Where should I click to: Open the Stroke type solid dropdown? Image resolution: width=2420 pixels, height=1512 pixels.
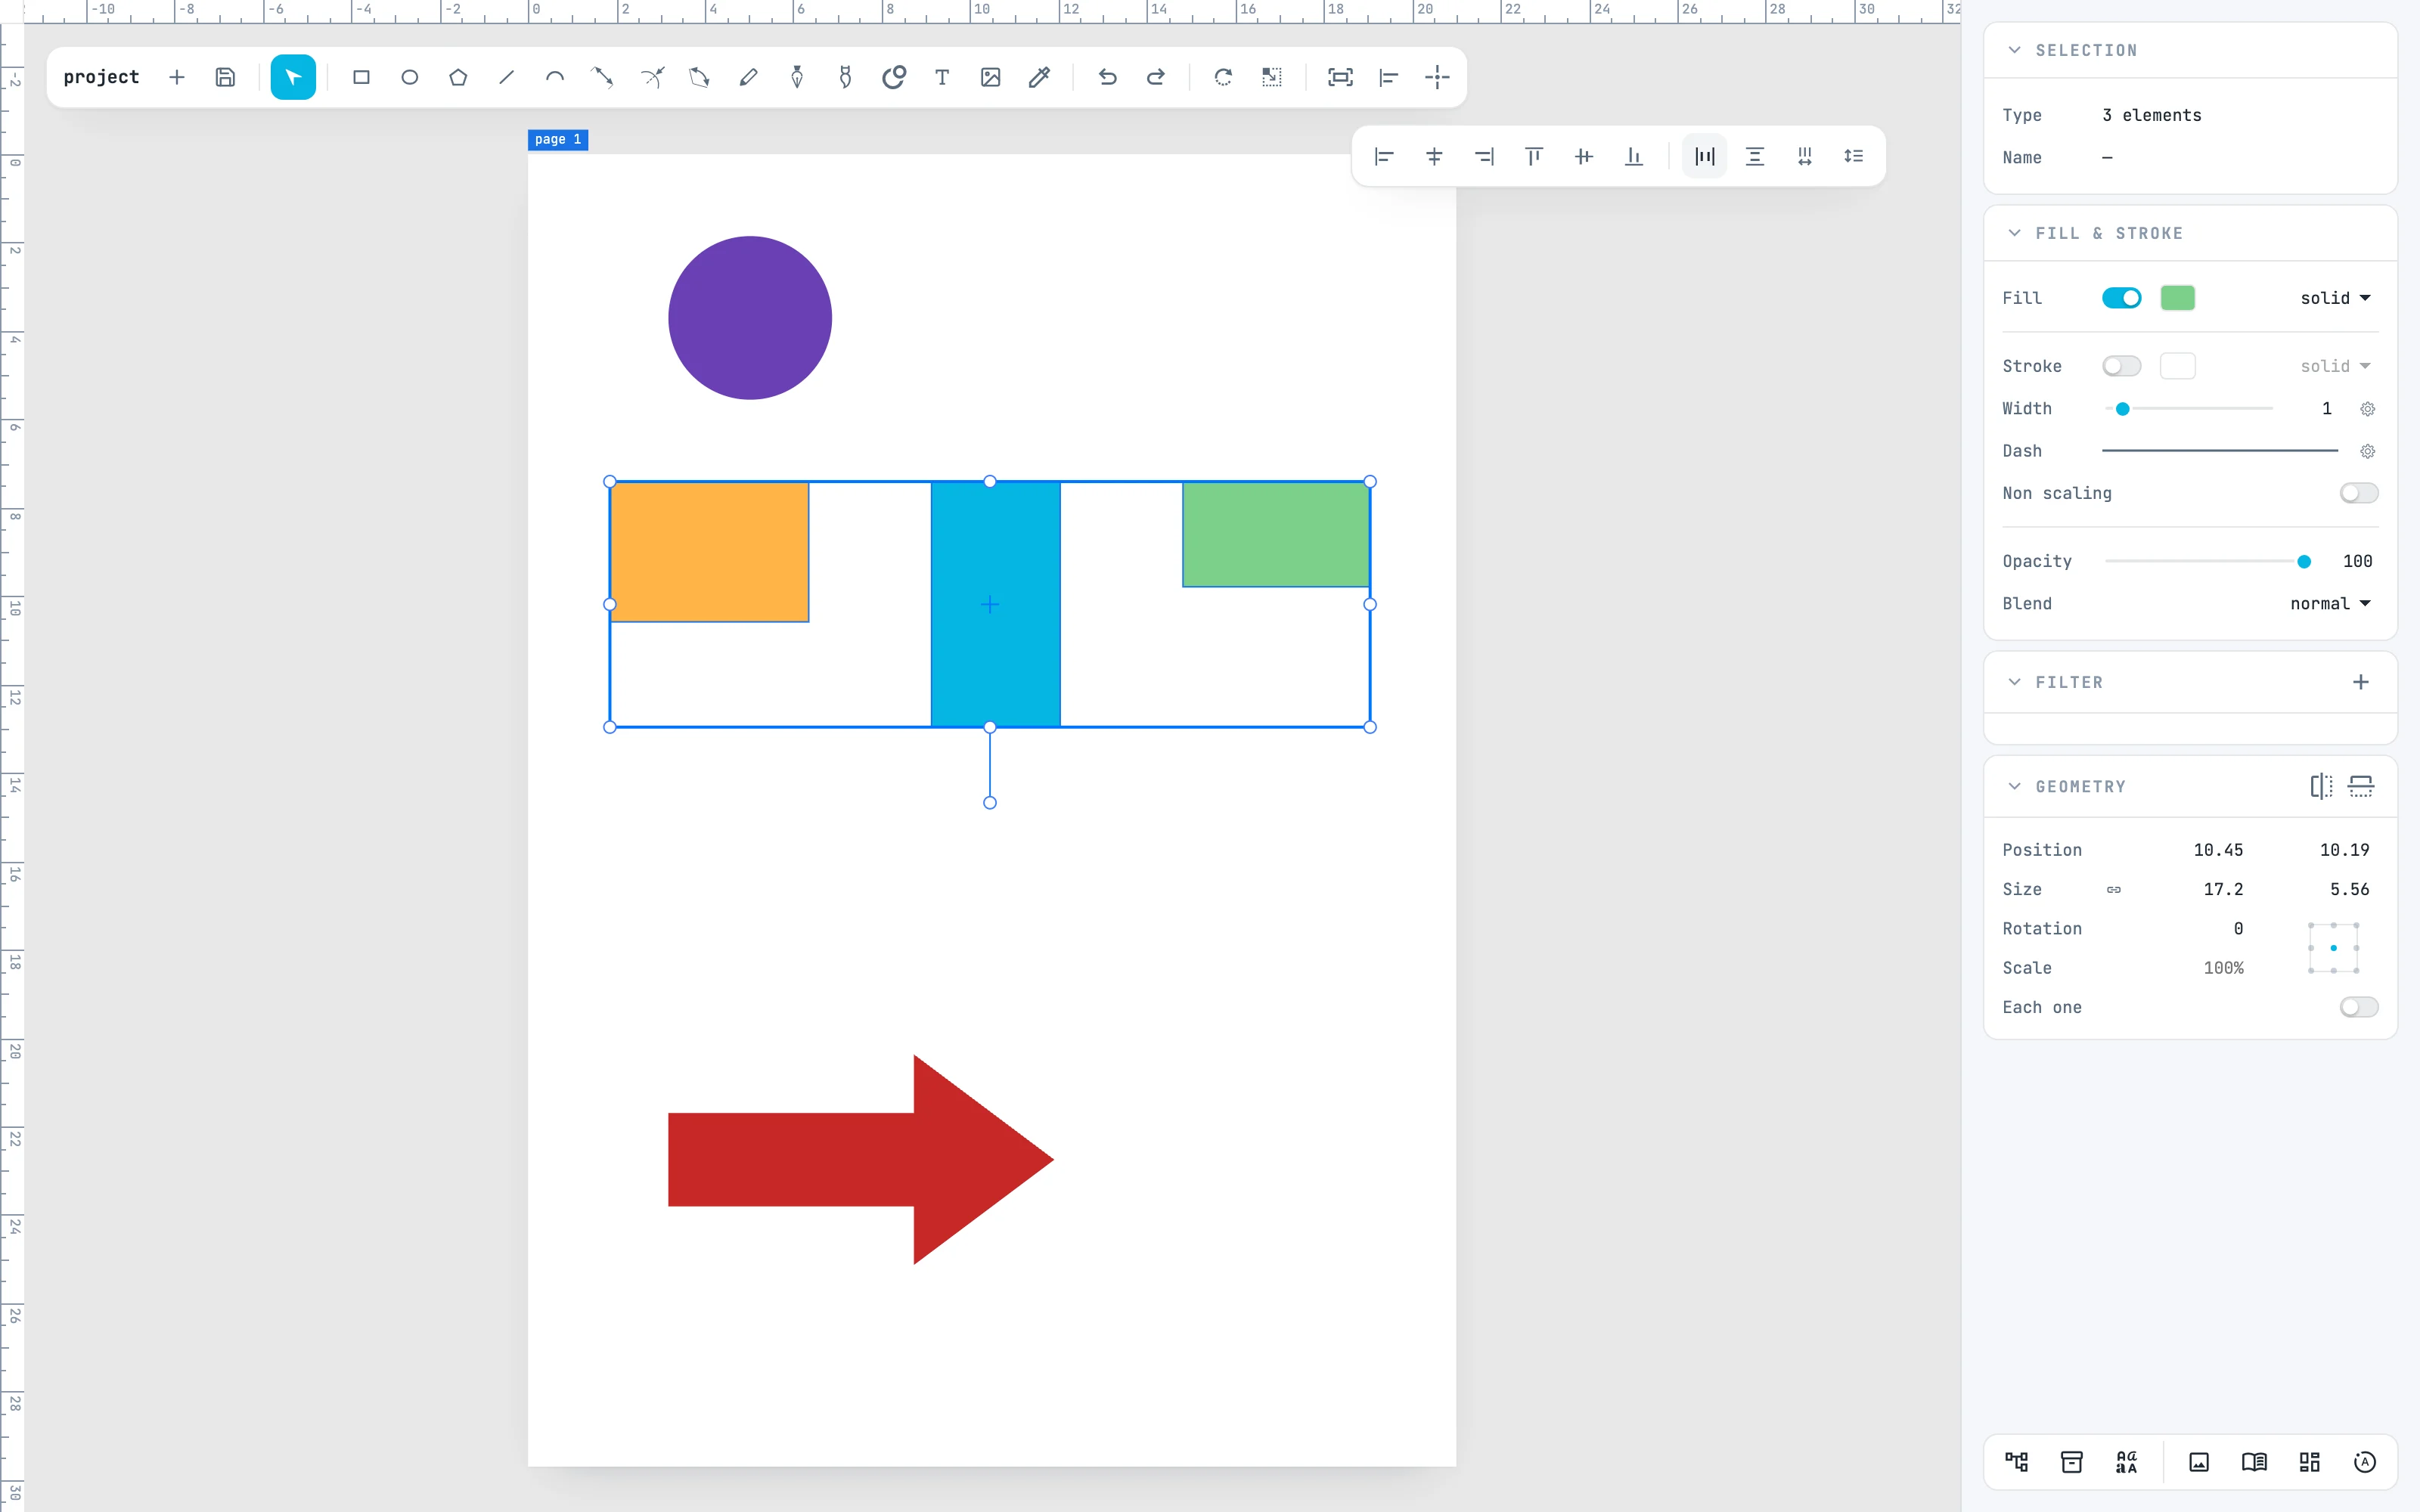[x=2335, y=366]
